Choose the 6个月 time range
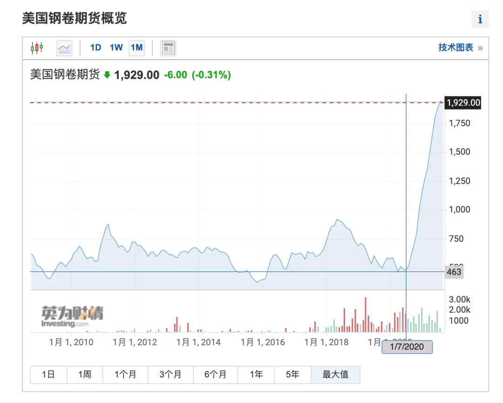The width and height of the screenshot is (503, 403). click(216, 375)
